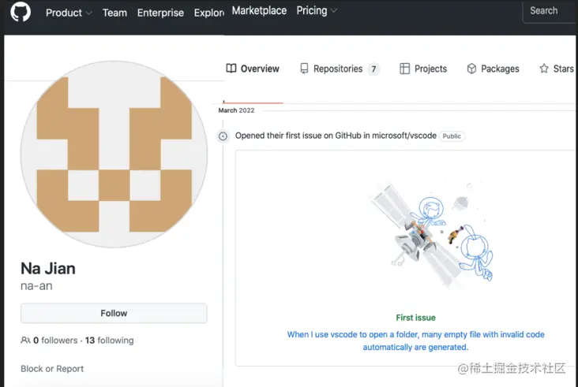Open the Packages tab

click(x=493, y=69)
